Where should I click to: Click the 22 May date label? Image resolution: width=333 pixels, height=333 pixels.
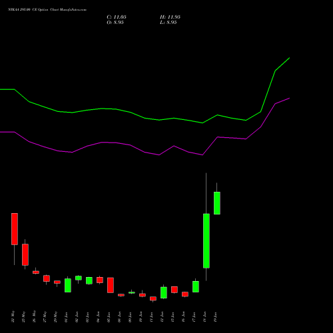(x=13, y=316)
